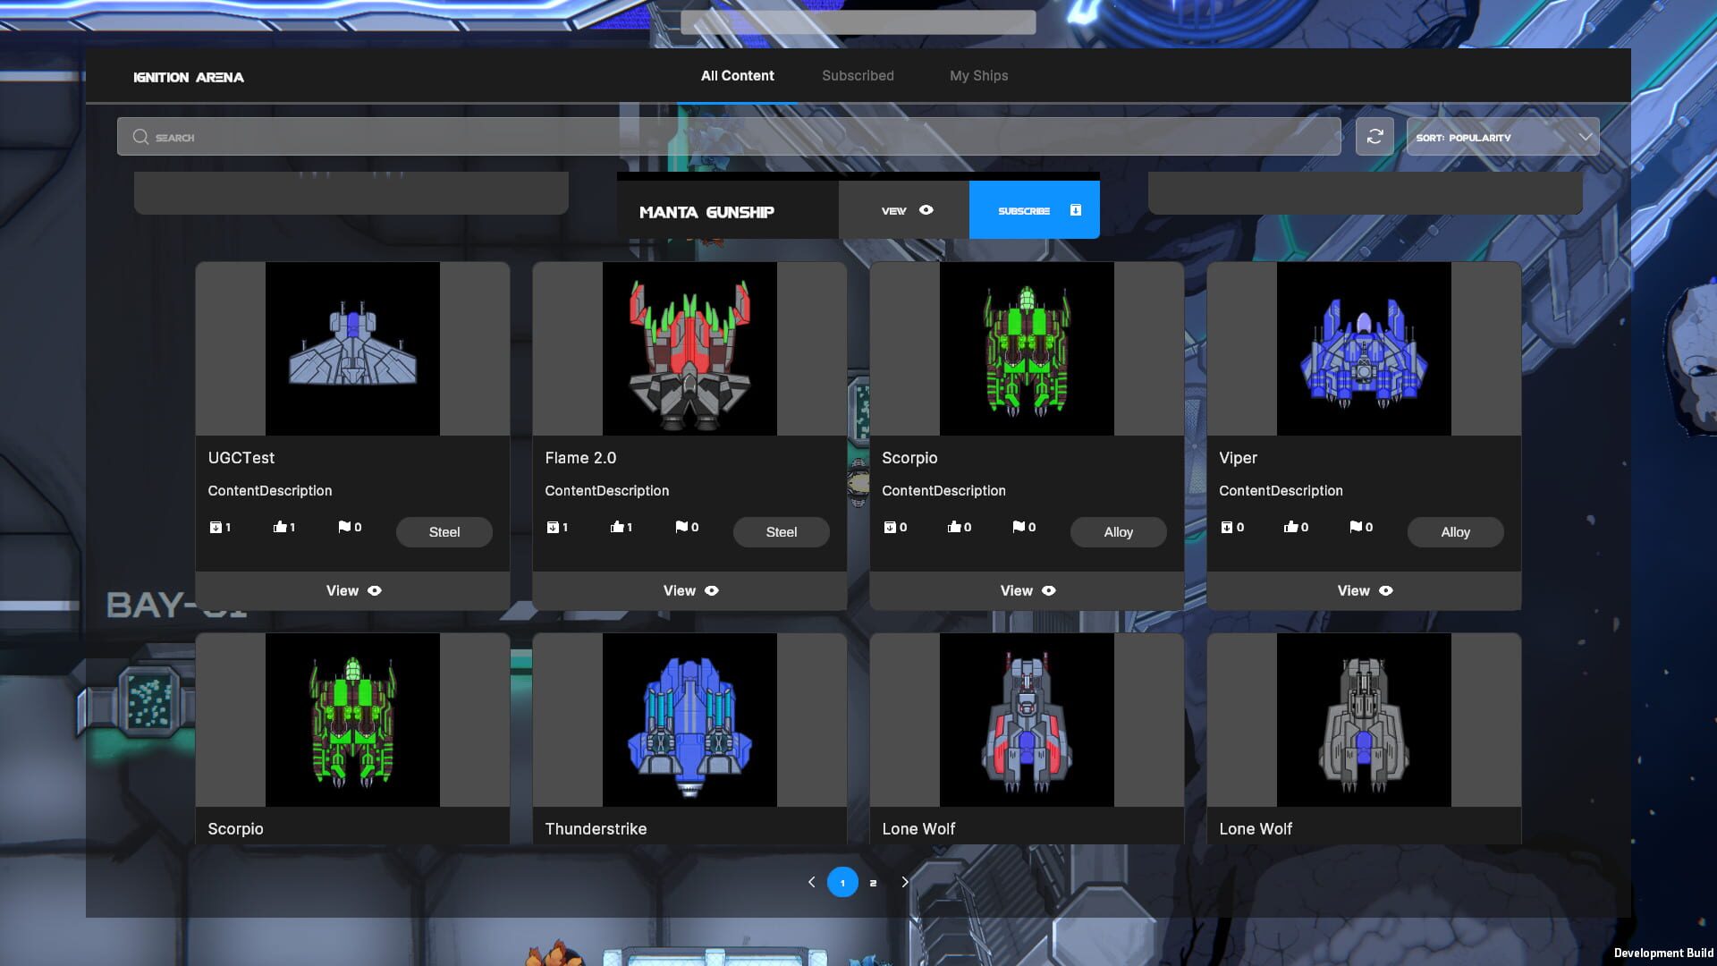
Task: Click the refresh content icon
Action: (1374, 137)
